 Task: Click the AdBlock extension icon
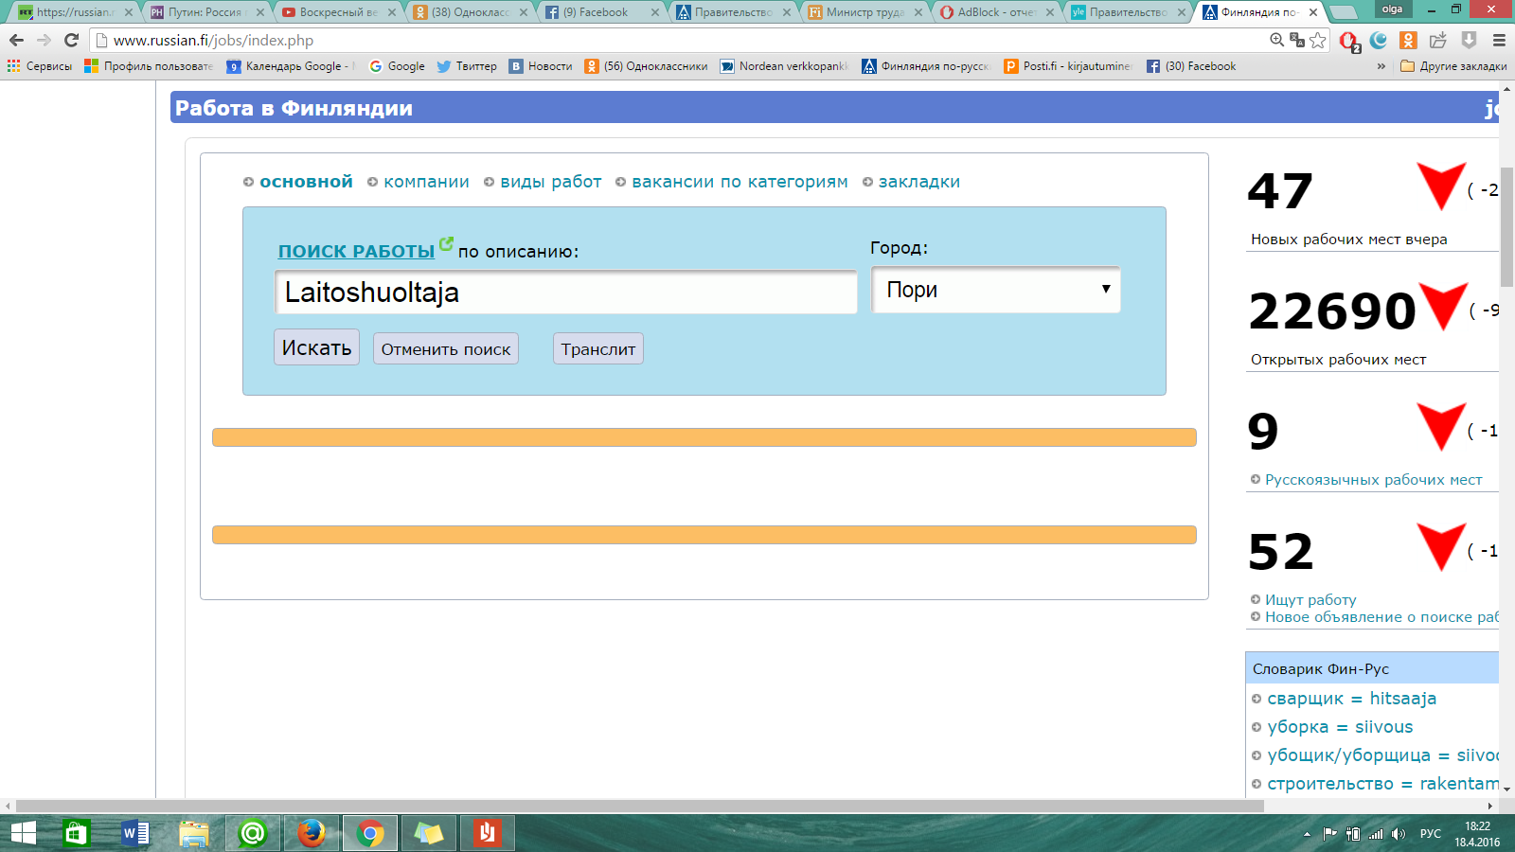(x=1348, y=41)
